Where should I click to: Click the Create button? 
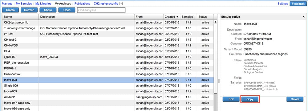click(10, 10)
